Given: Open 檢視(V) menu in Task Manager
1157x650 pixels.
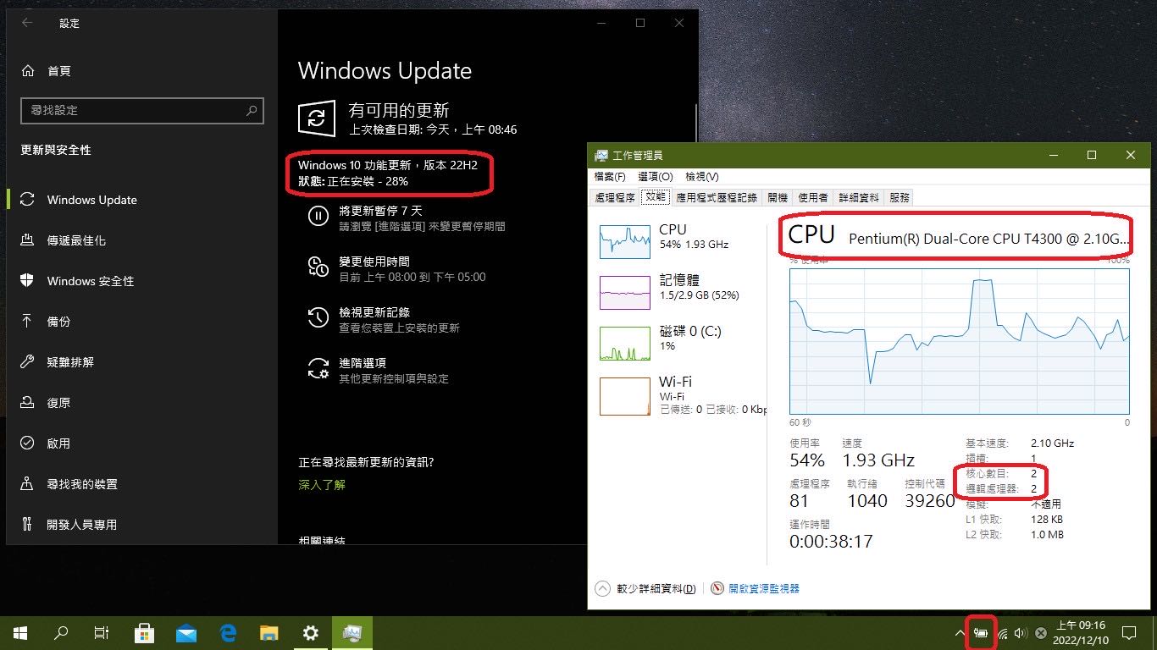Looking at the screenshot, I should click(701, 177).
